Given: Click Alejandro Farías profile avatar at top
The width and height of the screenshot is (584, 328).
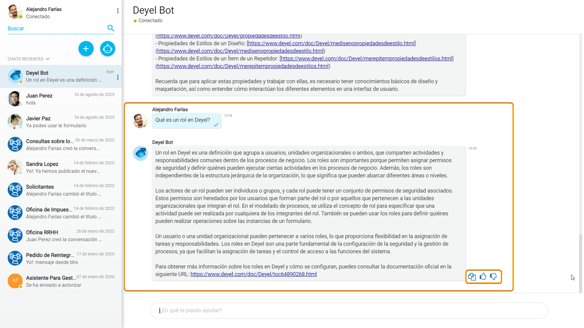Looking at the screenshot, I should click(x=15, y=12).
